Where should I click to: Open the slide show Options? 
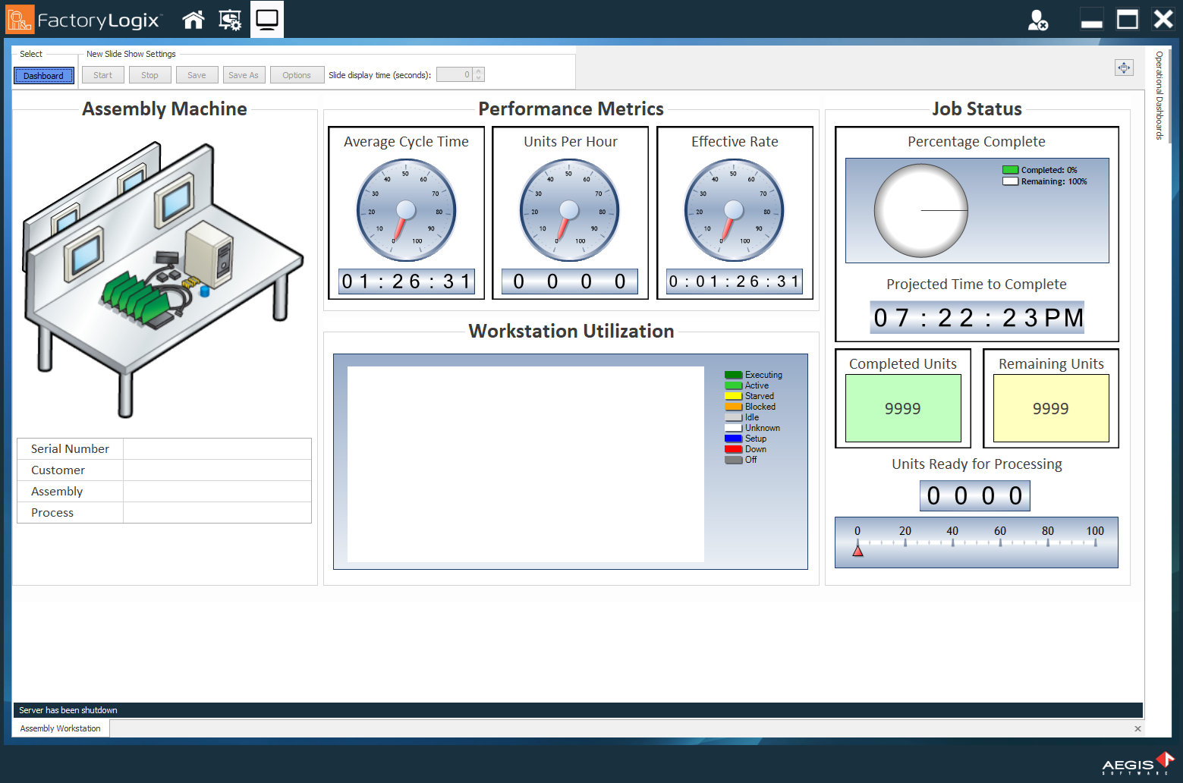point(297,74)
